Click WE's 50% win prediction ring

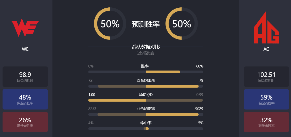[x=110, y=24]
